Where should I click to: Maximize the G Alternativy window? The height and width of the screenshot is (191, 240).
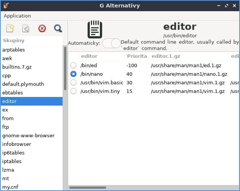point(227,6)
